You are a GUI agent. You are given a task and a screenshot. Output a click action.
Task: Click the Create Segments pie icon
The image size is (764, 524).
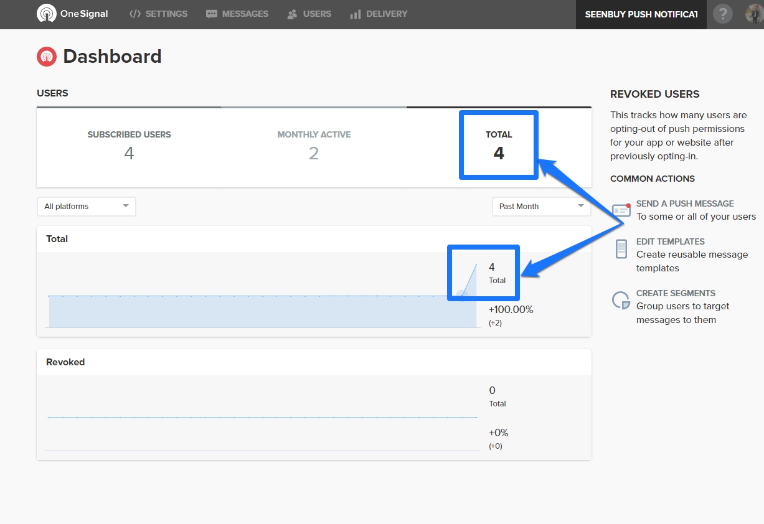[x=621, y=300]
